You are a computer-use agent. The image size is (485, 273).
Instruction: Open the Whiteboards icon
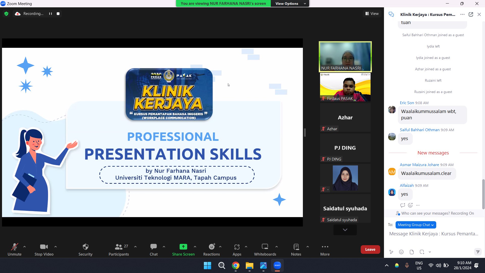(265, 247)
